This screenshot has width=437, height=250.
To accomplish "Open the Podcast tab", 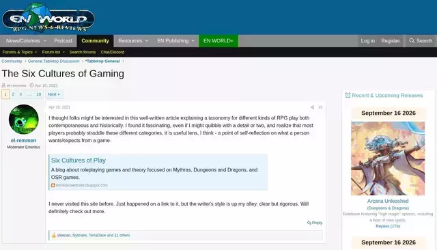I will click(x=64, y=41).
